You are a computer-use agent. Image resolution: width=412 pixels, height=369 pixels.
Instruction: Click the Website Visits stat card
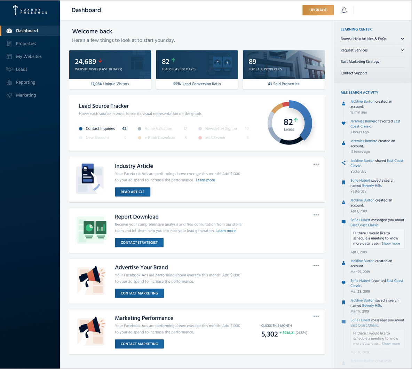[110, 70]
